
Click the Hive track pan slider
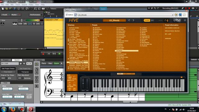tap(21, 20)
